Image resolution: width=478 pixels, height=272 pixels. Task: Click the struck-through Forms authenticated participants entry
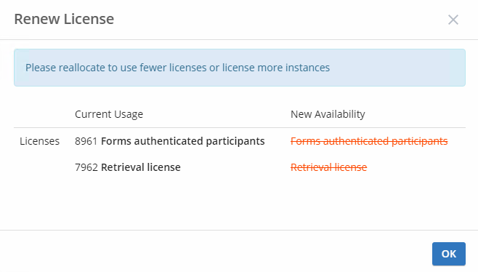pos(369,141)
